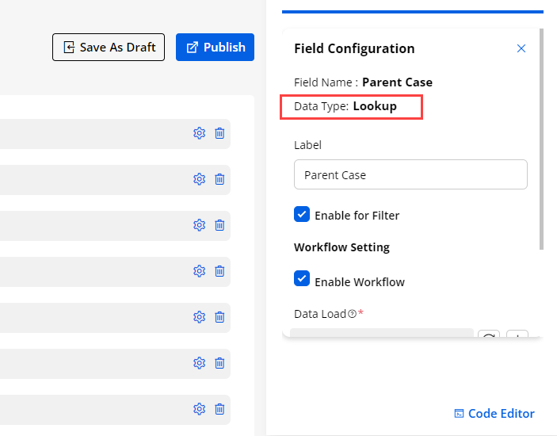
Task: Publish the form with the Publish button
Action: [216, 48]
